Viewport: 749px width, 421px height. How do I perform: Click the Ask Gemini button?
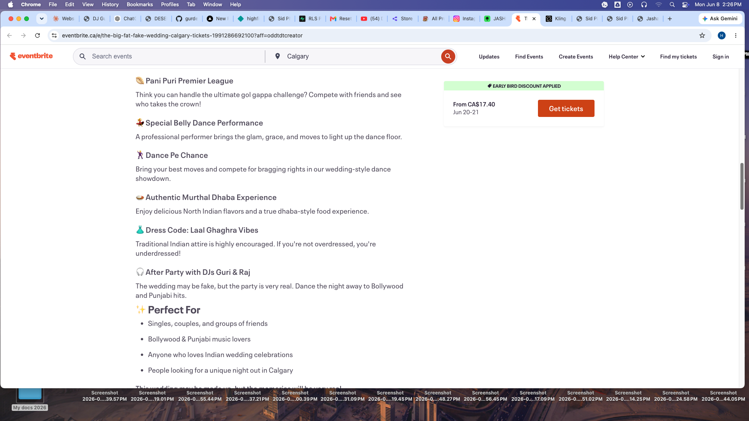click(720, 19)
